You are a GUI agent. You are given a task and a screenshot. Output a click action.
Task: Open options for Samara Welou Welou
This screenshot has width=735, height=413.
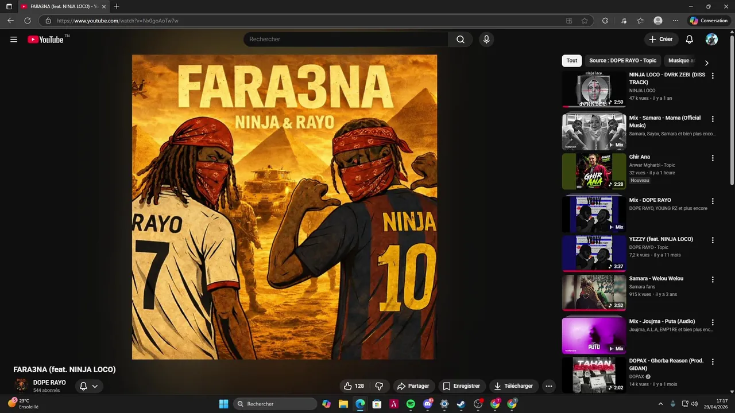(x=713, y=279)
